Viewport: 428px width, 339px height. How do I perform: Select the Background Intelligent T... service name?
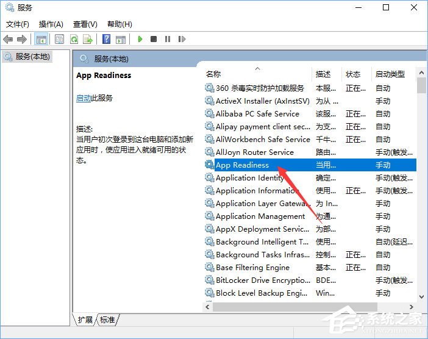click(x=262, y=242)
